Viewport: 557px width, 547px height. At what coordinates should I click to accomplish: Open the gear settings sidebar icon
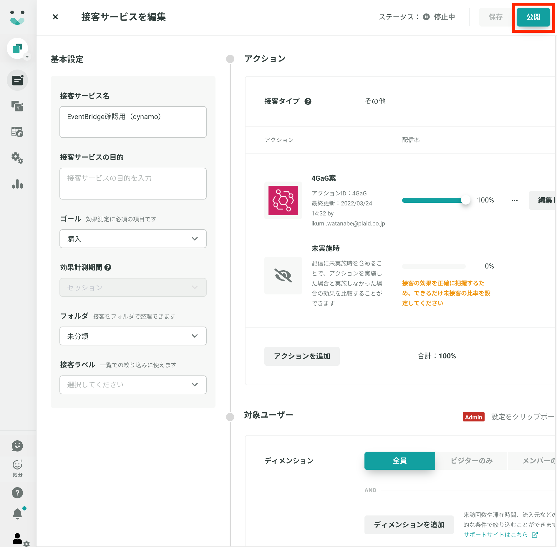click(17, 158)
